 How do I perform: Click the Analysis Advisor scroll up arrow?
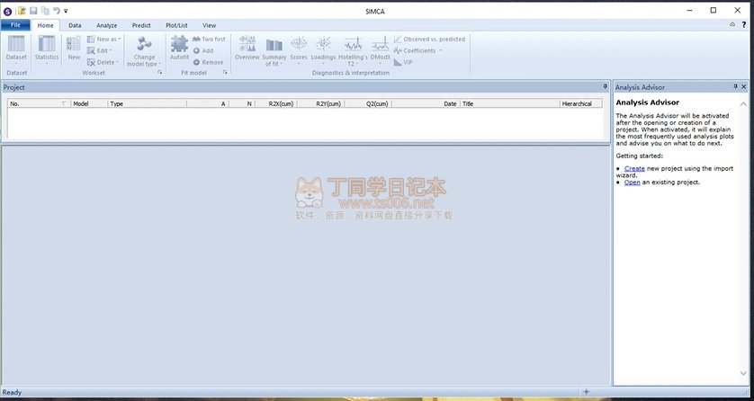[x=743, y=103]
